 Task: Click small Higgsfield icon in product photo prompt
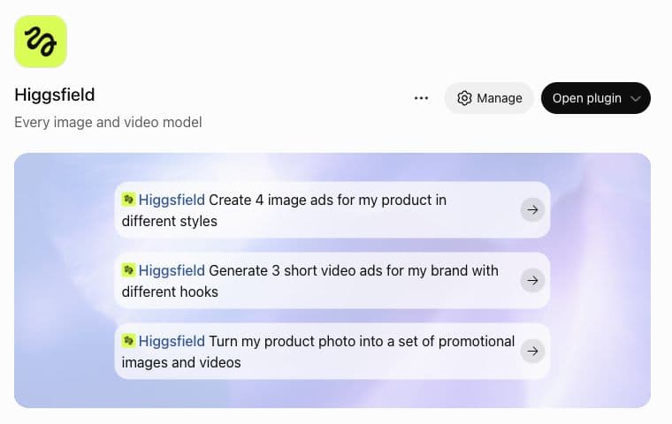click(x=128, y=340)
